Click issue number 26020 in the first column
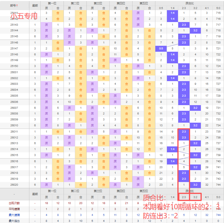The height and width of the screenshot is (223, 224). (14, 185)
